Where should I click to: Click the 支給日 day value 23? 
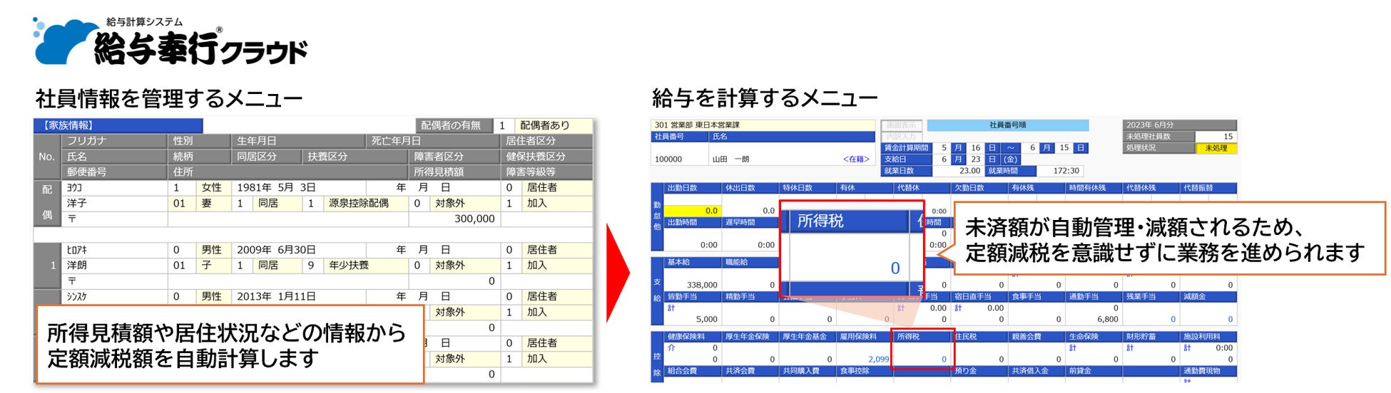tap(975, 159)
